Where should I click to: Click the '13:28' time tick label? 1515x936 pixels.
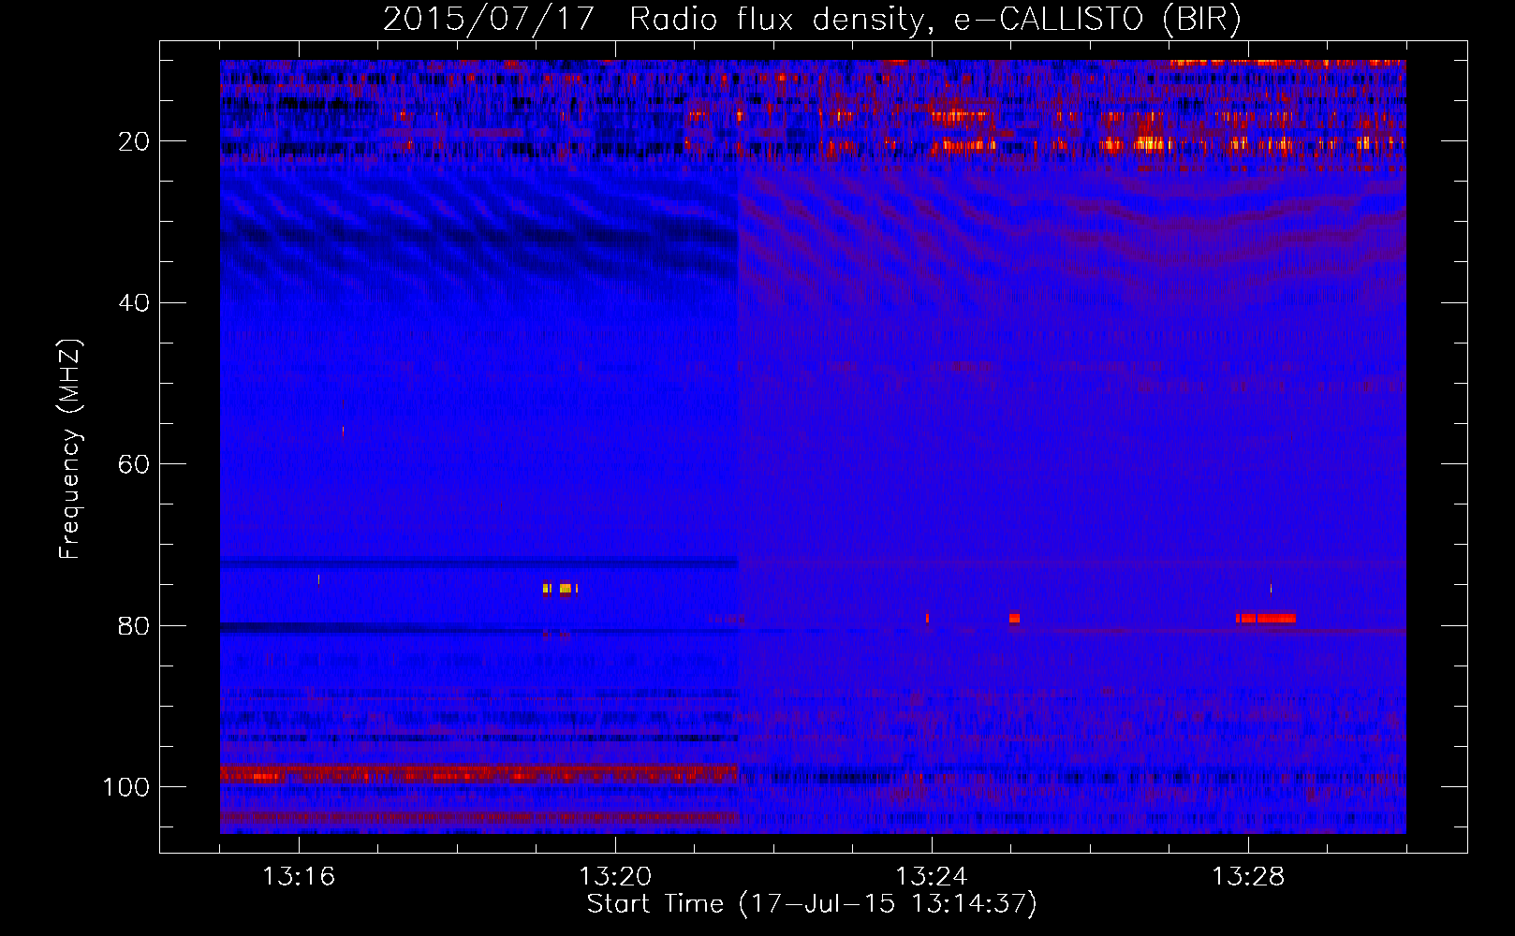(x=1248, y=876)
